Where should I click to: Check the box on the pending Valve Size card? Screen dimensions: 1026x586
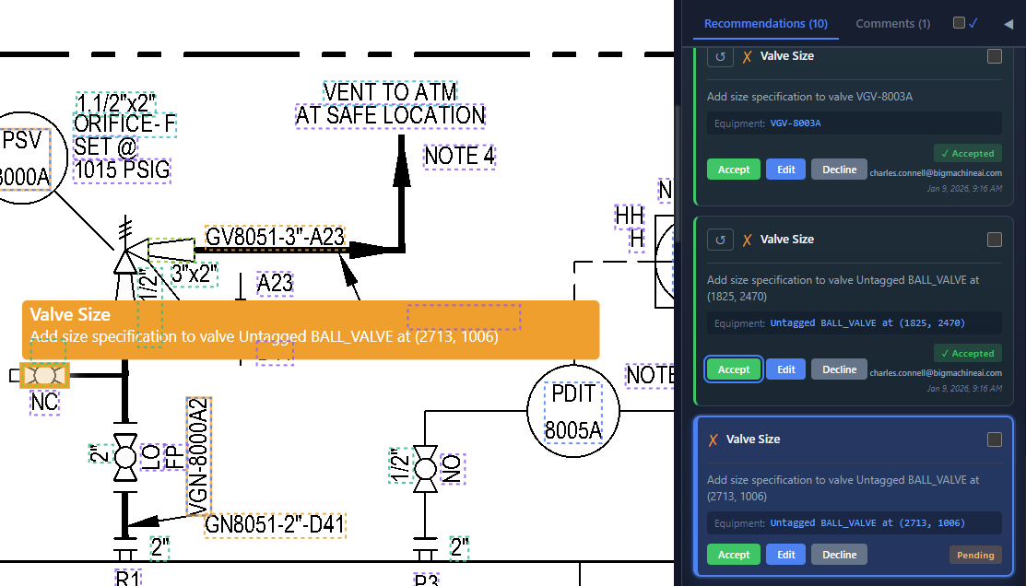[994, 439]
